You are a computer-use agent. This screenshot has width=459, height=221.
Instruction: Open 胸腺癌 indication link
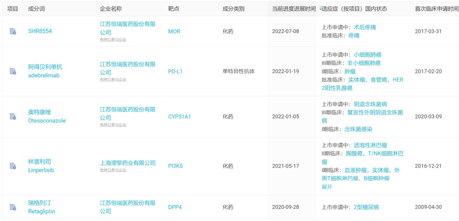(354, 153)
